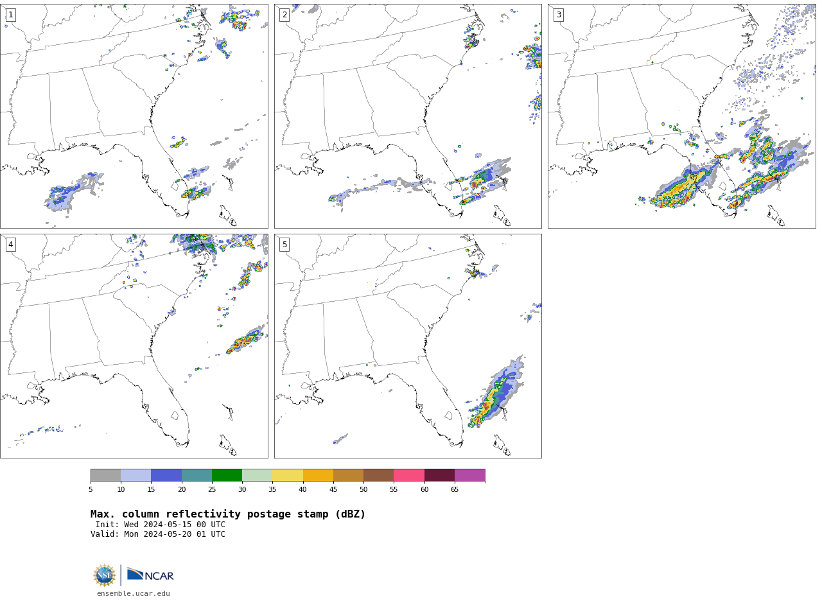Click the orange 40-45 dBZ swatch
Screen dimensions: 822x601
pos(318,475)
